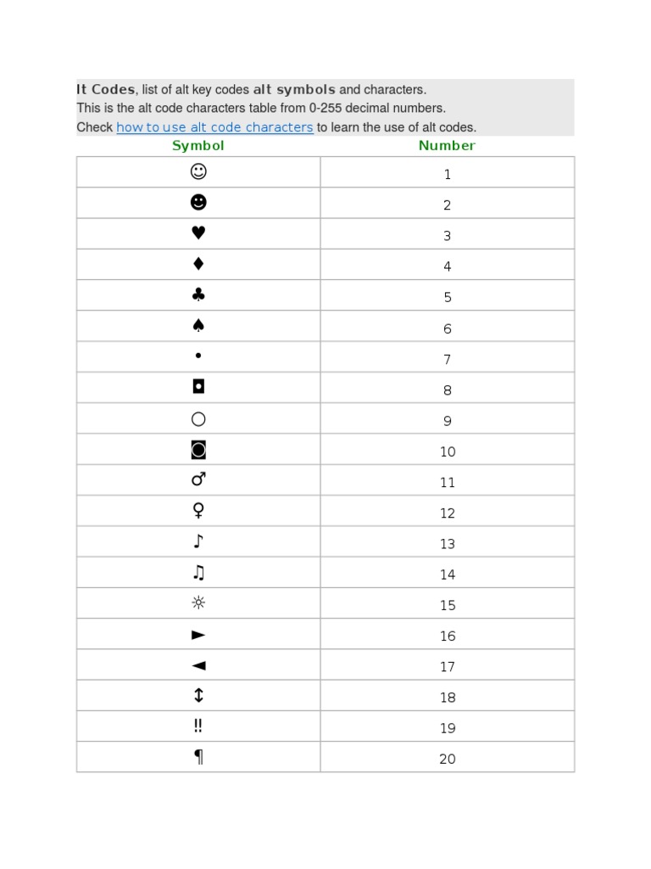Viewport: 651px width, 869px height.
Task: Click the green Number column header
Action: click(x=447, y=145)
